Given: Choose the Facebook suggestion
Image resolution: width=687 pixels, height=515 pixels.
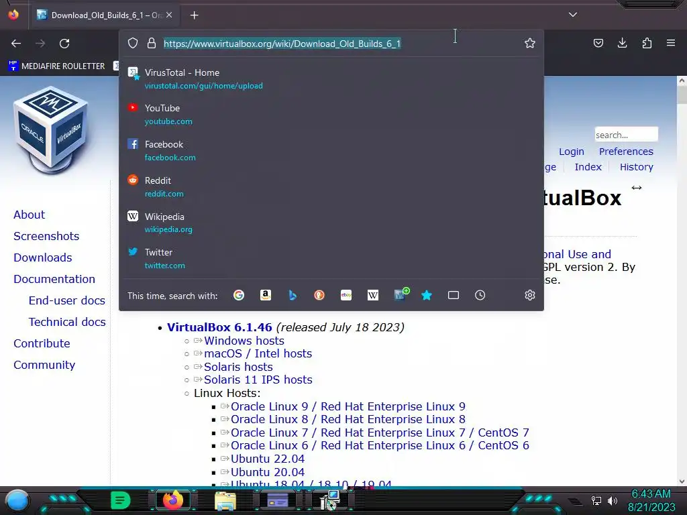Looking at the screenshot, I should click(331, 151).
